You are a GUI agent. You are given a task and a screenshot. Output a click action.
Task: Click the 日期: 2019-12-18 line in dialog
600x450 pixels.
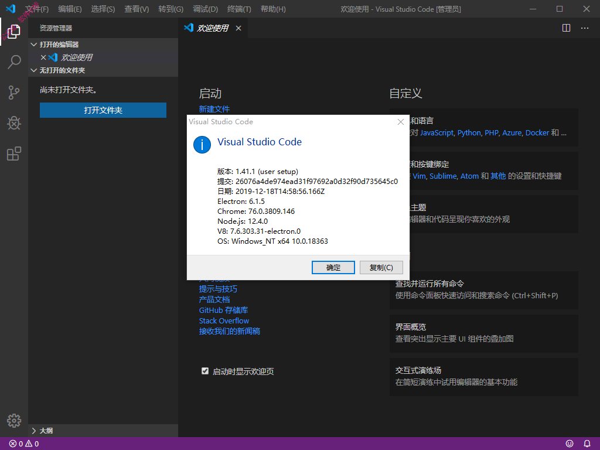271,192
